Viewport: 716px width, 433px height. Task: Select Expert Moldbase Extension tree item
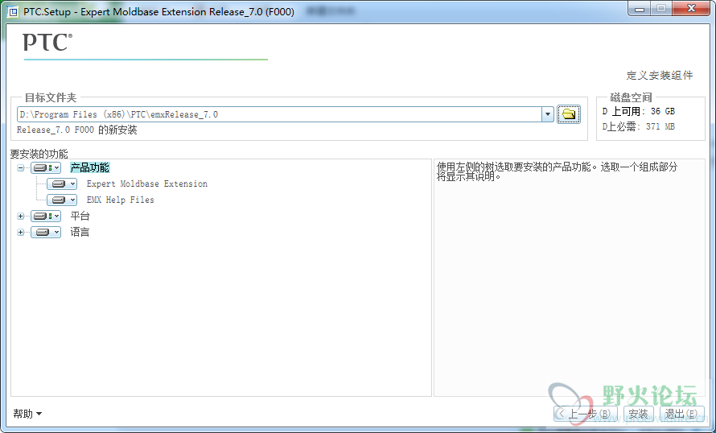point(147,184)
